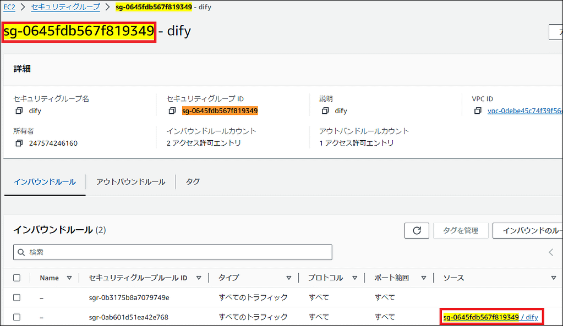Image resolution: width=563 pixels, height=326 pixels.
Task: Copy the VPC ID value
Action: (x=478, y=110)
